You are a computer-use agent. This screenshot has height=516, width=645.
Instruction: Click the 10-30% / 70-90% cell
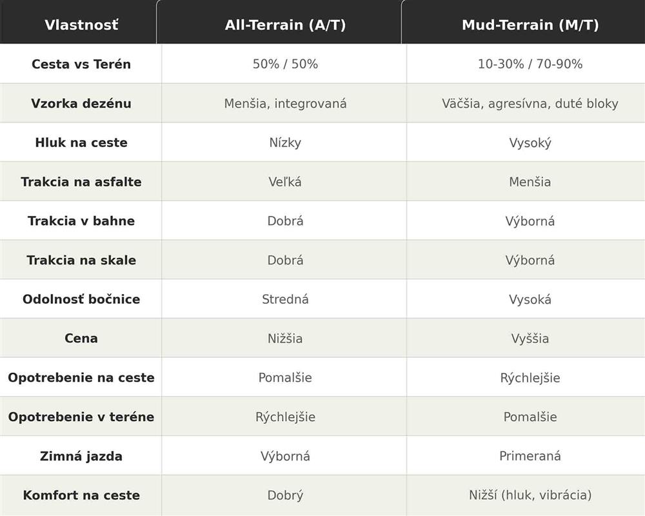click(x=530, y=64)
